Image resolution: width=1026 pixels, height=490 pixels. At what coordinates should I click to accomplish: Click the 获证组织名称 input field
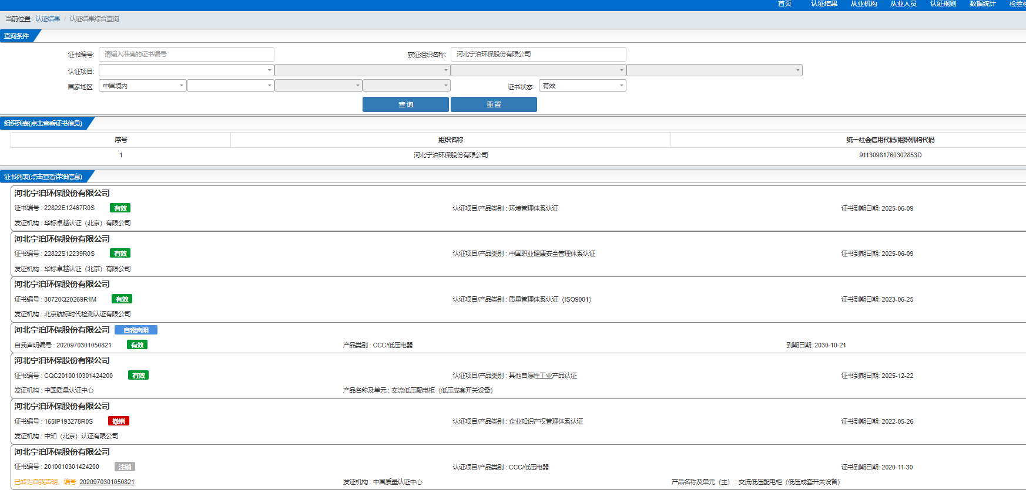pos(538,54)
